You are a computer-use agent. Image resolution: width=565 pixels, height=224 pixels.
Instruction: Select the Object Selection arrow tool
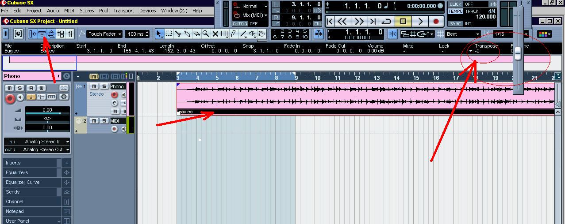pyautogui.click(x=160, y=34)
